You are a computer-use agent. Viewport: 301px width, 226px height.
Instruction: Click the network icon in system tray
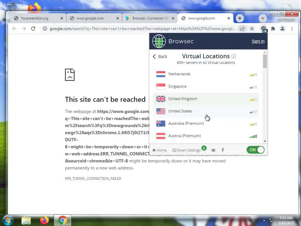coord(271,220)
